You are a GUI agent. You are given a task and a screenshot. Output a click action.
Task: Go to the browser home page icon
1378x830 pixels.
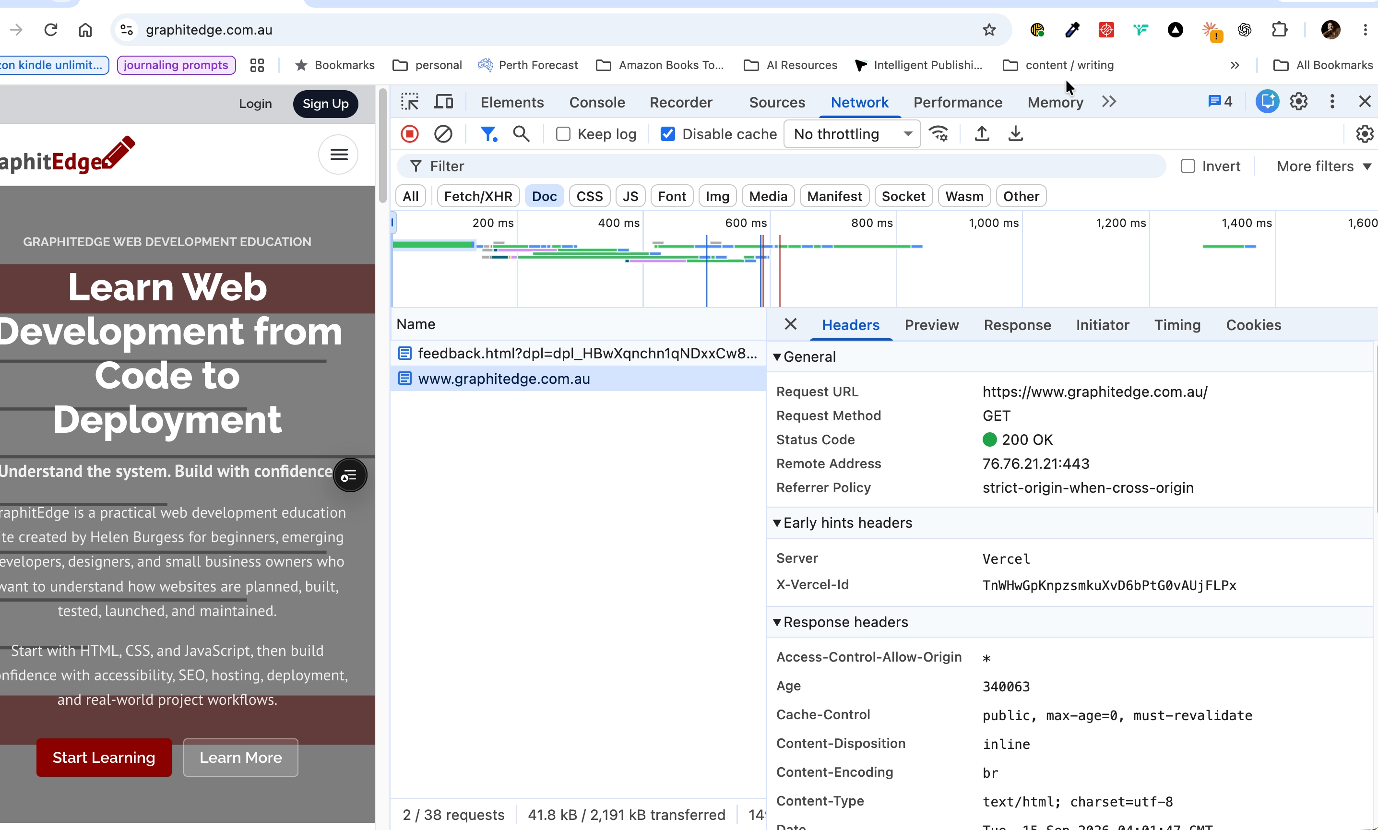pyautogui.click(x=85, y=30)
